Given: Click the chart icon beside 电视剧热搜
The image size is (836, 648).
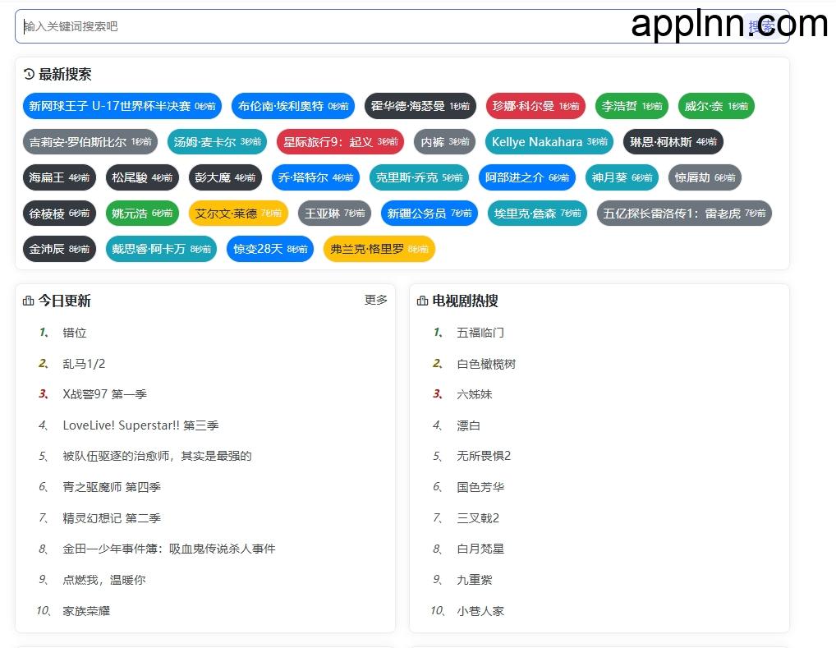Looking at the screenshot, I should (x=421, y=301).
